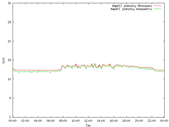
Task: Click the y-axis value '30'
Action: [x=10, y=3]
